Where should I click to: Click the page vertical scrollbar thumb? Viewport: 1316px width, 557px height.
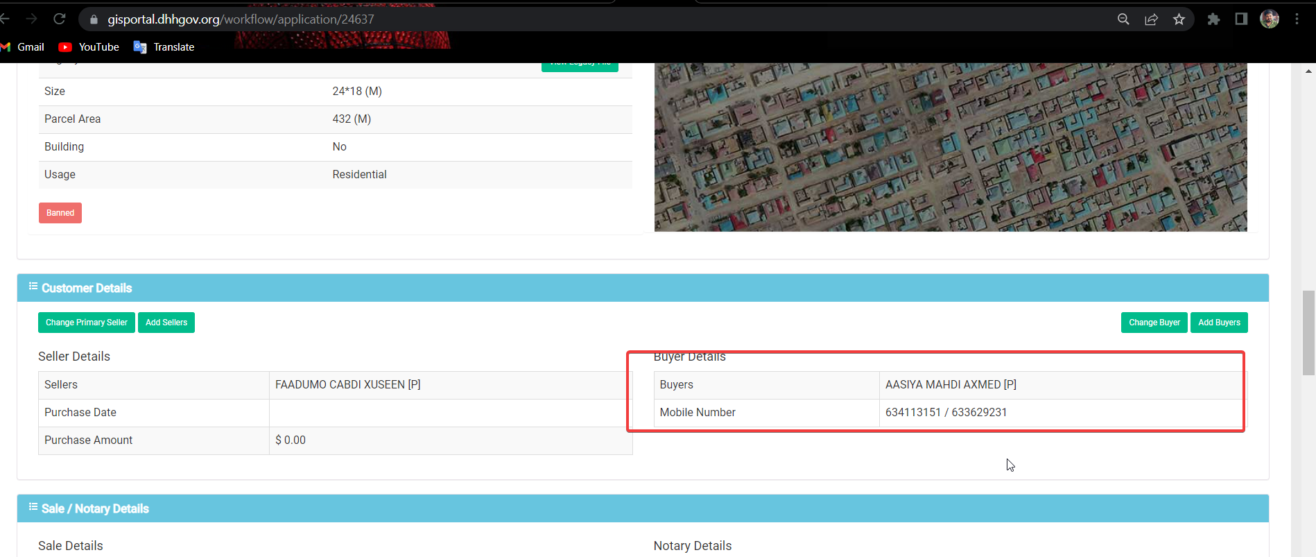tap(1308, 333)
